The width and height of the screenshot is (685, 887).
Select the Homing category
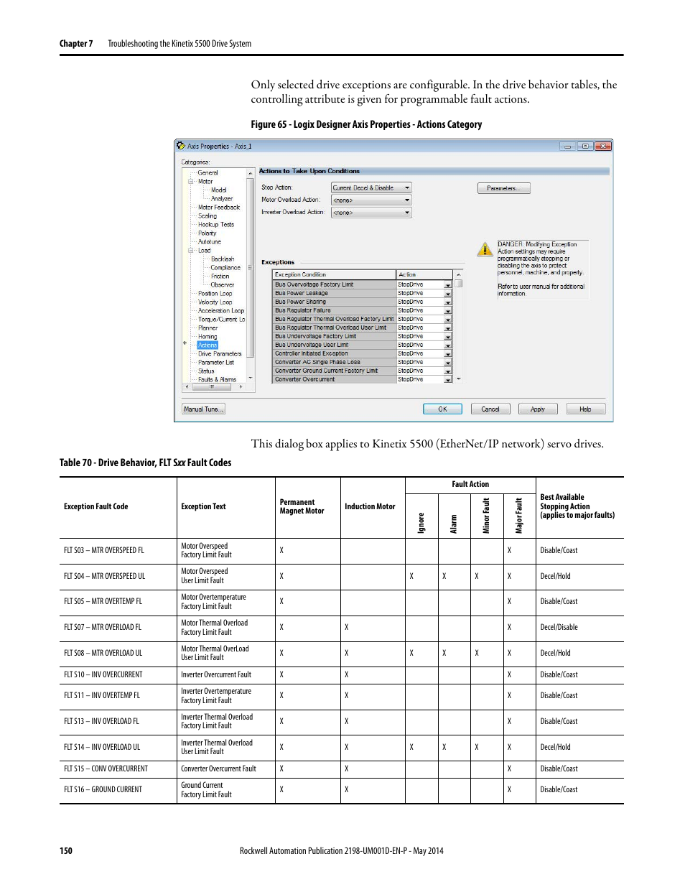coord(207,336)
